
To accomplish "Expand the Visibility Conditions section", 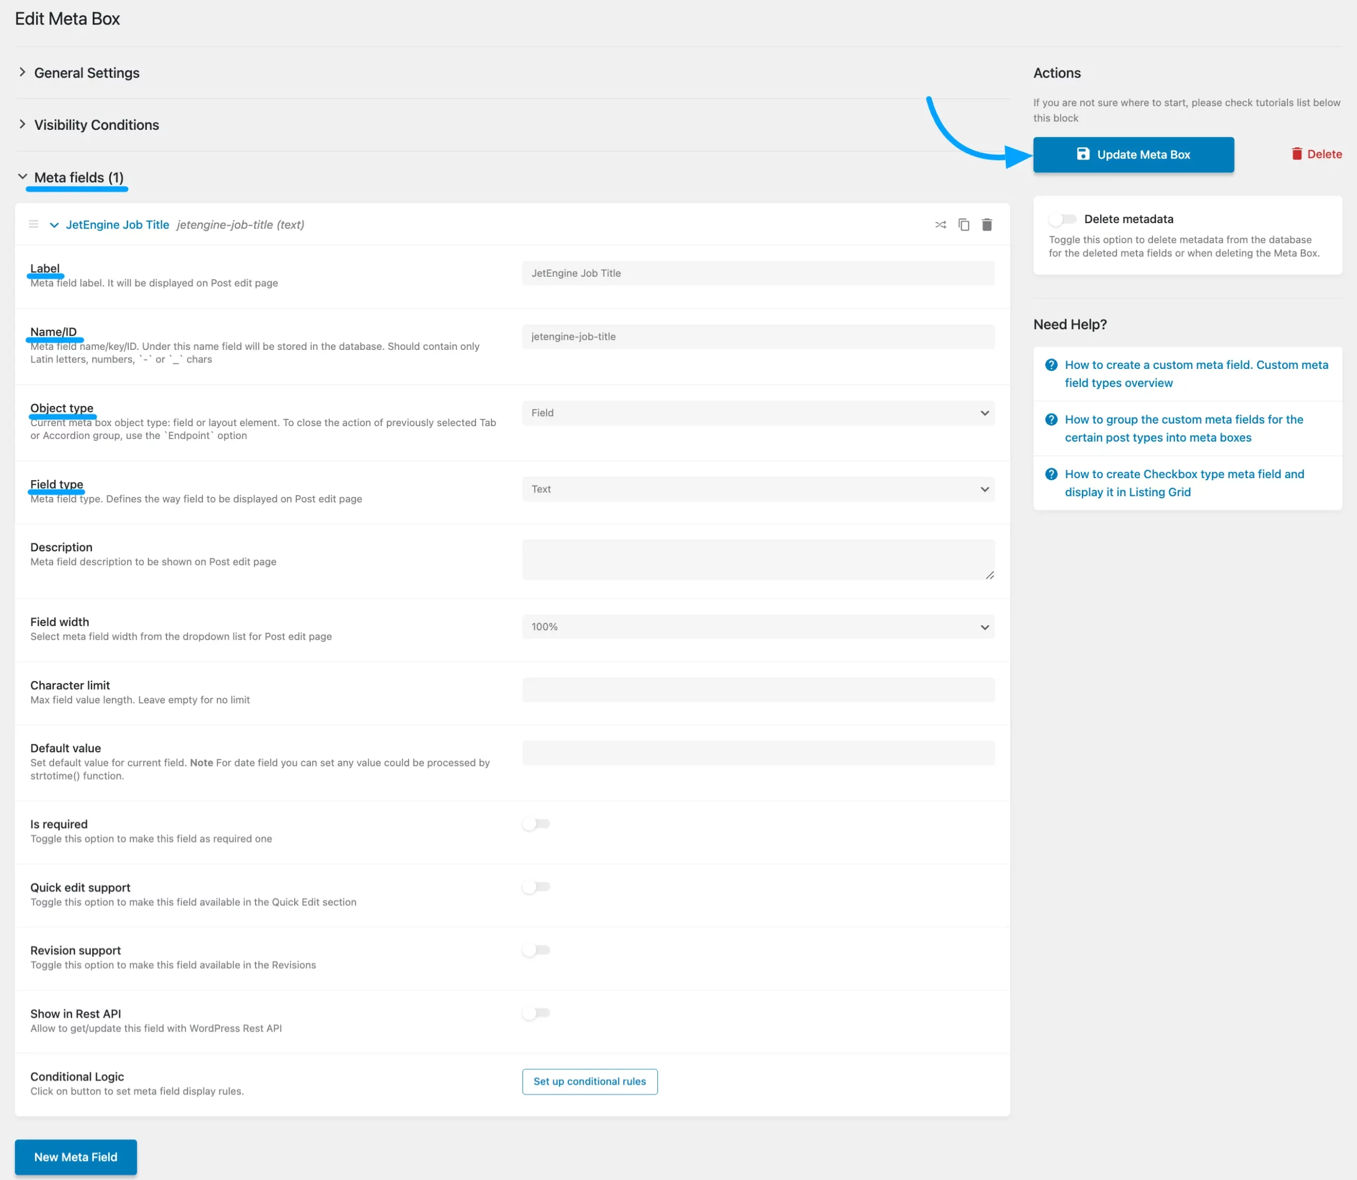I will click(x=96, y=125).
